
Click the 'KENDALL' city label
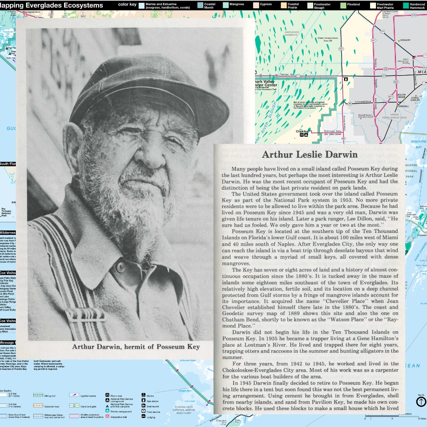point(404,106)
